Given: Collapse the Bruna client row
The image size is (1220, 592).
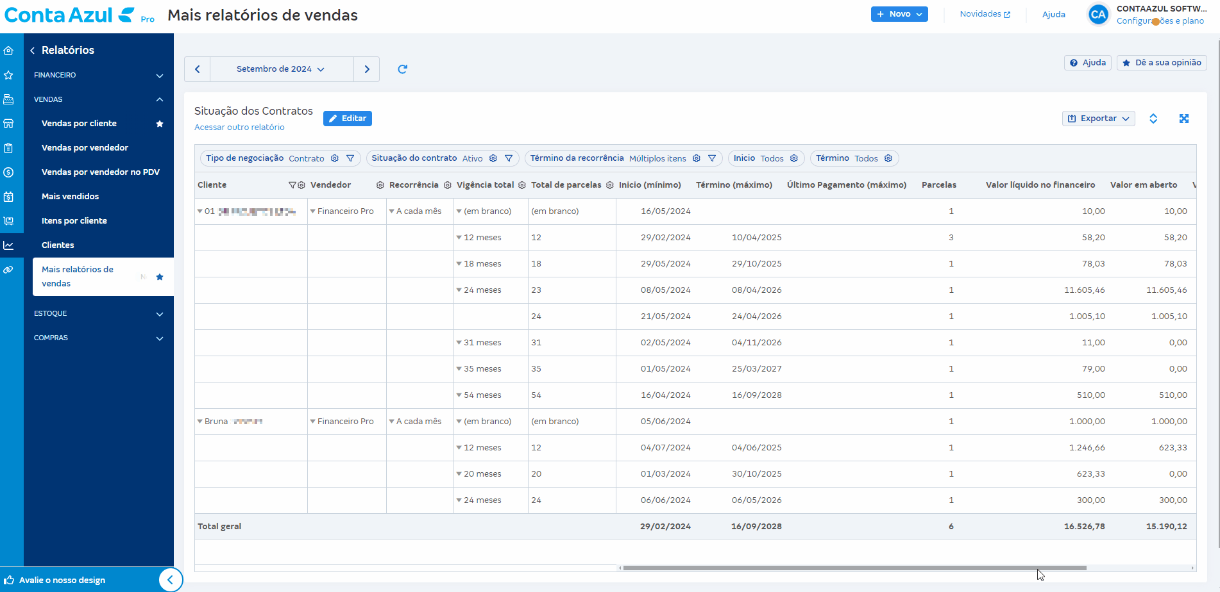Looking at the screenshot, I should 199,422.
